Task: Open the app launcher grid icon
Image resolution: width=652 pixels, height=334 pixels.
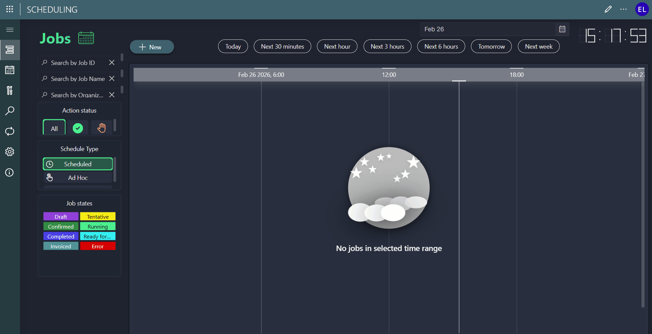Action: click(10, 9)
